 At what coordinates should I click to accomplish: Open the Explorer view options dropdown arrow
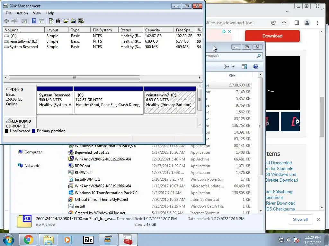coord(233,67)
